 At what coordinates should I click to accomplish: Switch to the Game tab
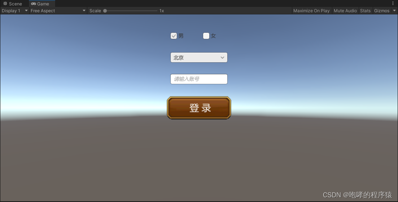click(42, 4)
